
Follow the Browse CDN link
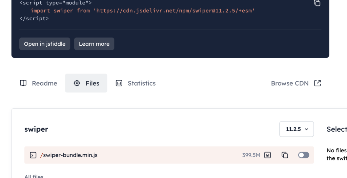point(296,83)
